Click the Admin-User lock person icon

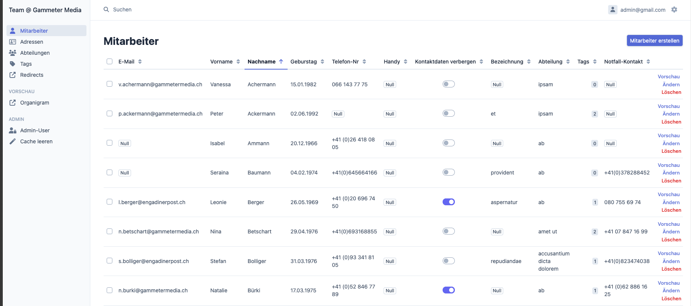pyautogui.click(x=13, y=130)
